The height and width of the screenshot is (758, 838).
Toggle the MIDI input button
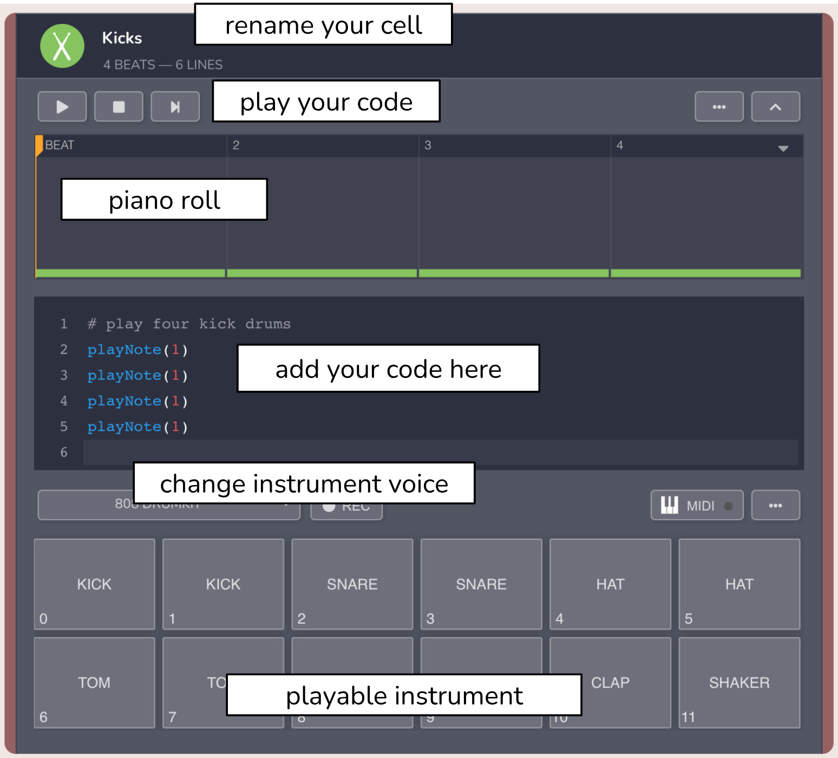pos(696,506)
